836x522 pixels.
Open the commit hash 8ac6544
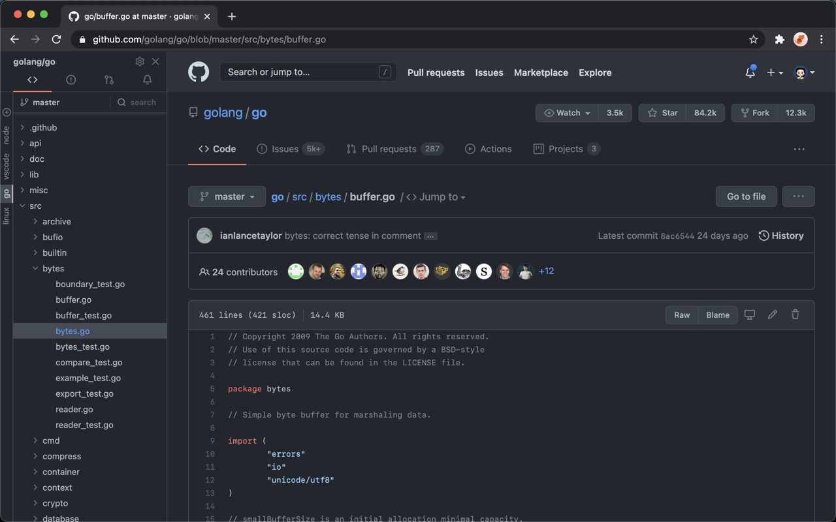[677, 236]
